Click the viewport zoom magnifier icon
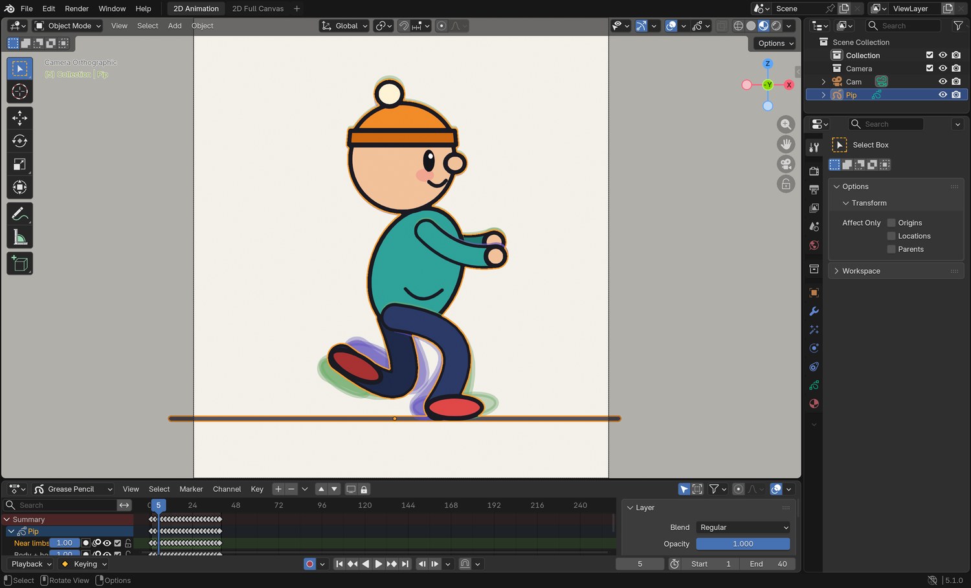Image resolution: width=971 pixels, height=588 pixels. tap(786, 124)
